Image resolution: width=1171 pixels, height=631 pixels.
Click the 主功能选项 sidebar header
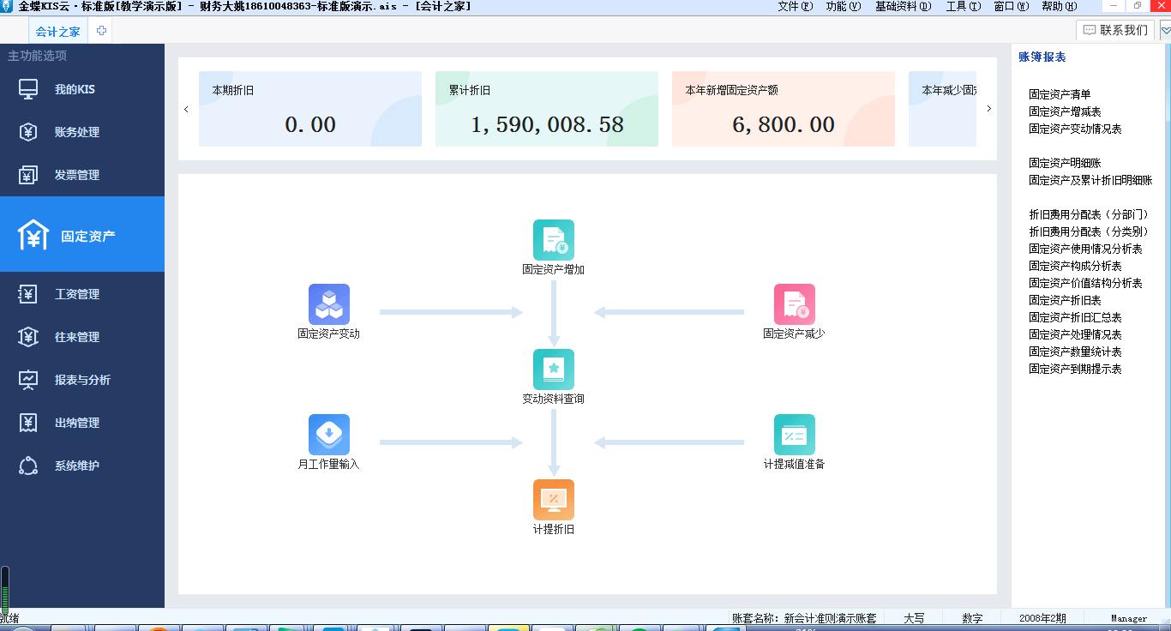point(38,56)
